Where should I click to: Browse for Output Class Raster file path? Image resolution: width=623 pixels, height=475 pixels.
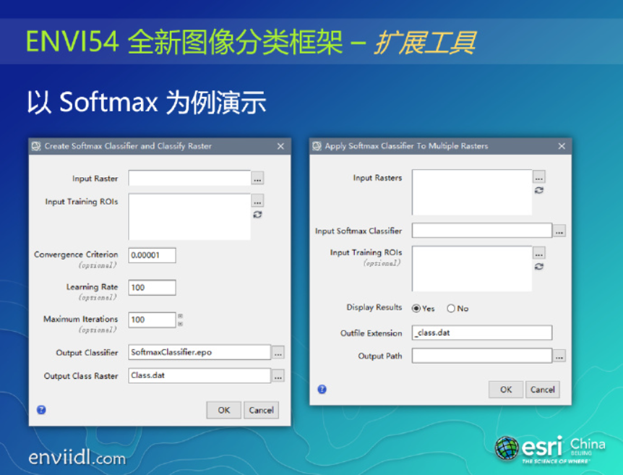coord(278,375)
